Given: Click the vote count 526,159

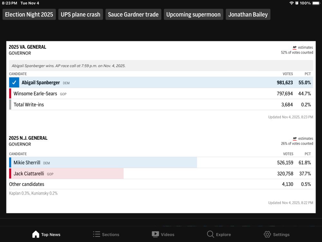Looking at the screenshot, I should coord(285,163).
